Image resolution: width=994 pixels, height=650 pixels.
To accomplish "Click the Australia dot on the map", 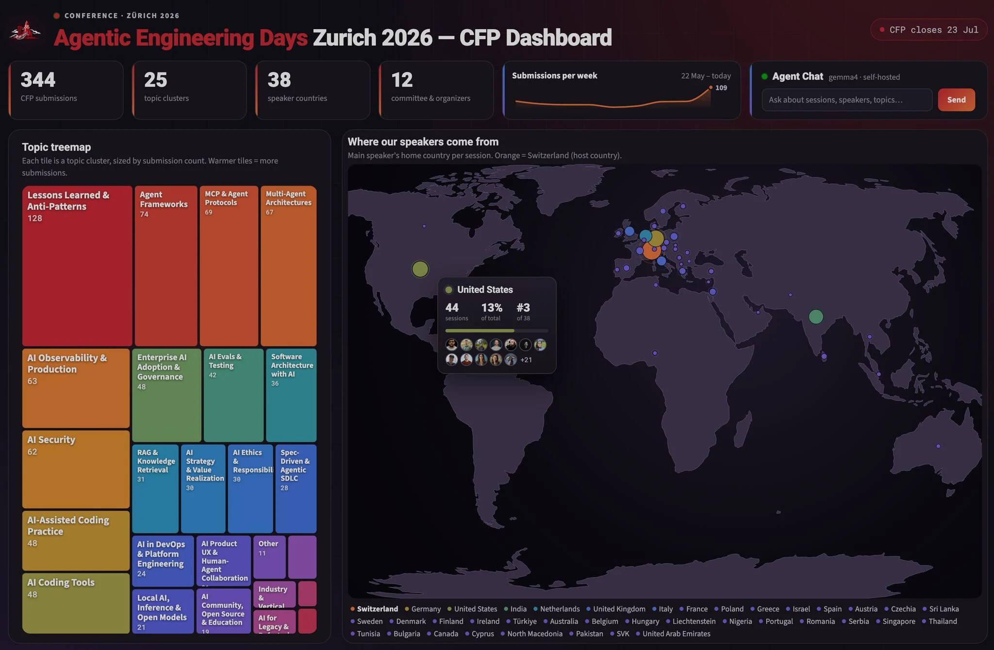I will click(938, 446).
